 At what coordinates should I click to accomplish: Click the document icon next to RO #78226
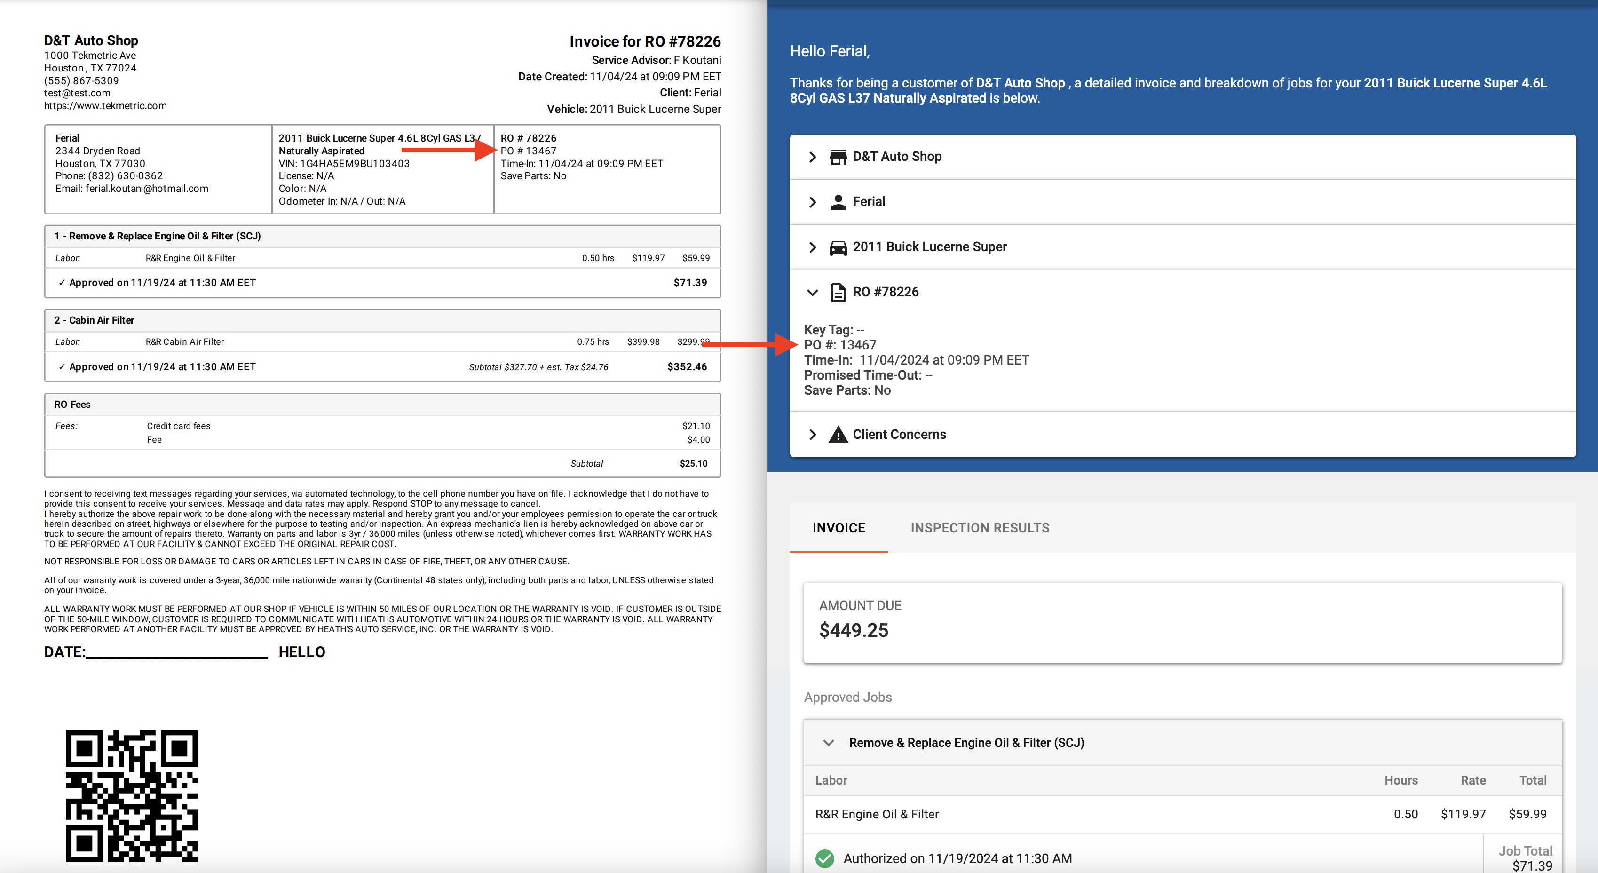coord(838,292)
